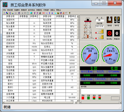Click the drill bit off-bottom picture icon

pyautogui.click(x=110, y=20)
